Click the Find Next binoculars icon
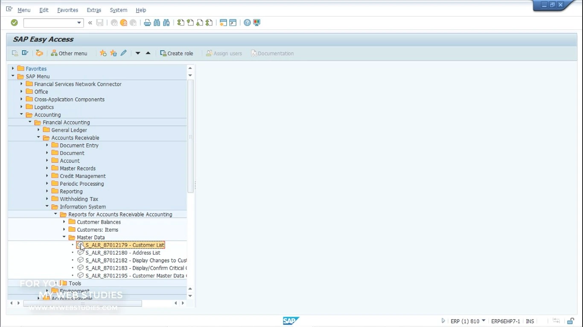The height and width of the screenshot is (327, 583). coord(166,23)
